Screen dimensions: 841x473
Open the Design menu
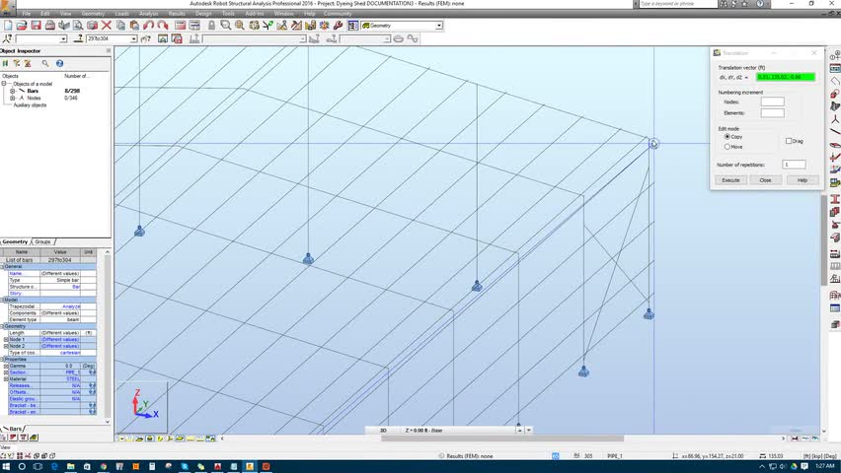pyautogui.click(x=203, y=14)
